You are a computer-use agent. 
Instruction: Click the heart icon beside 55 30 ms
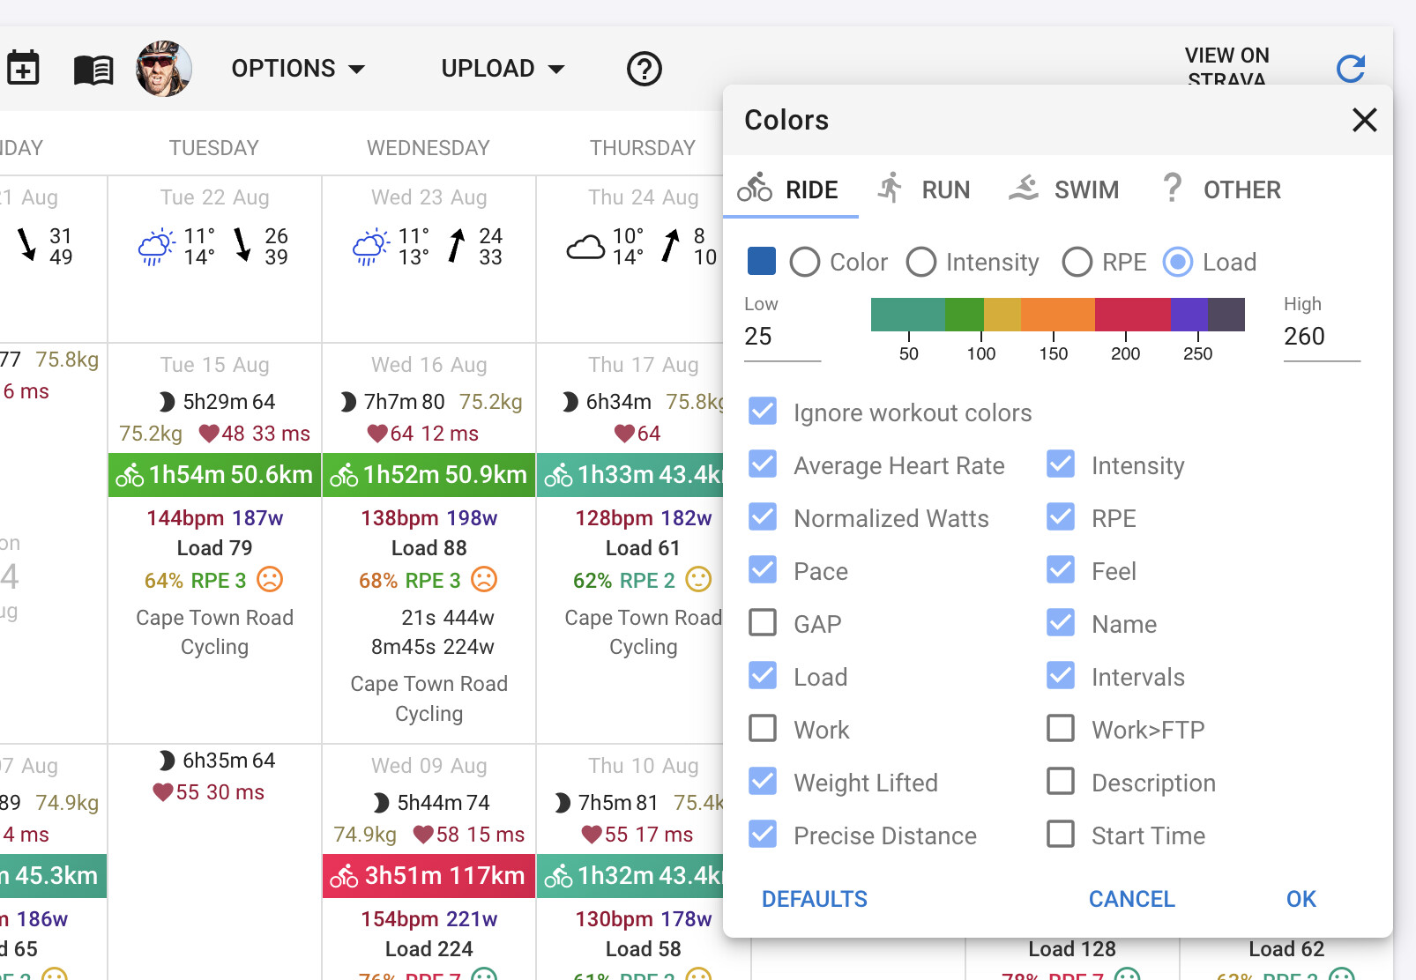pyautogui.click(x=163, y=792)
